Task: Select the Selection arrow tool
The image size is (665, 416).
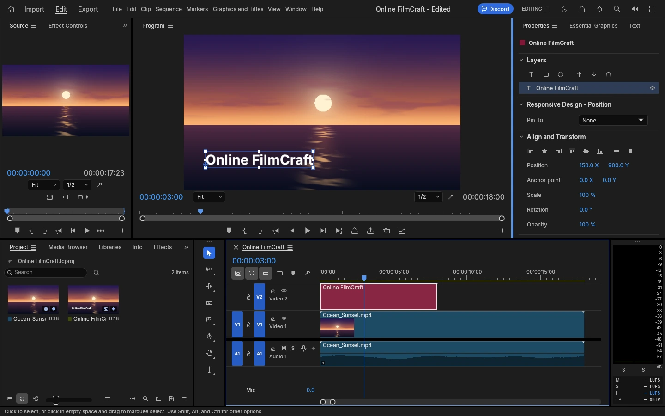Action: [209, 253]
